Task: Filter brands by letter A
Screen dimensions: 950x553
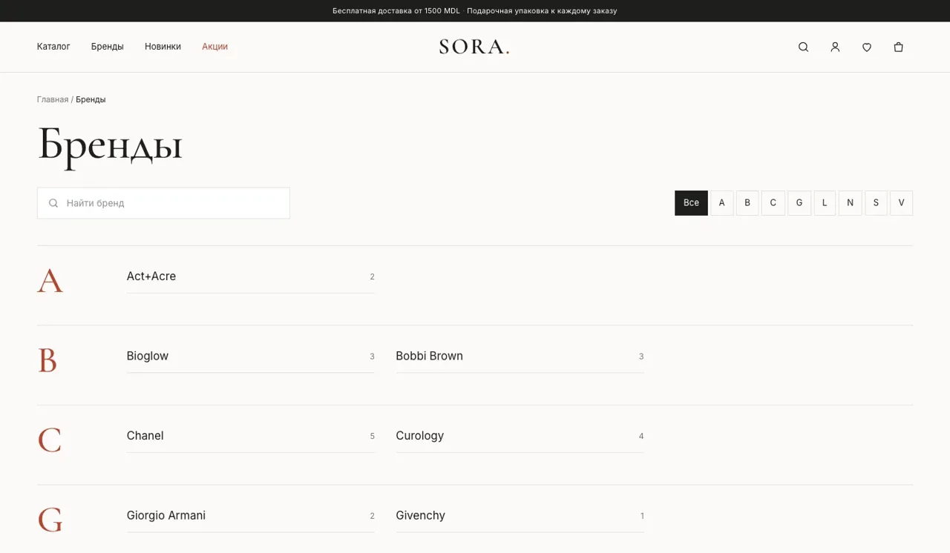Action: 722,203
